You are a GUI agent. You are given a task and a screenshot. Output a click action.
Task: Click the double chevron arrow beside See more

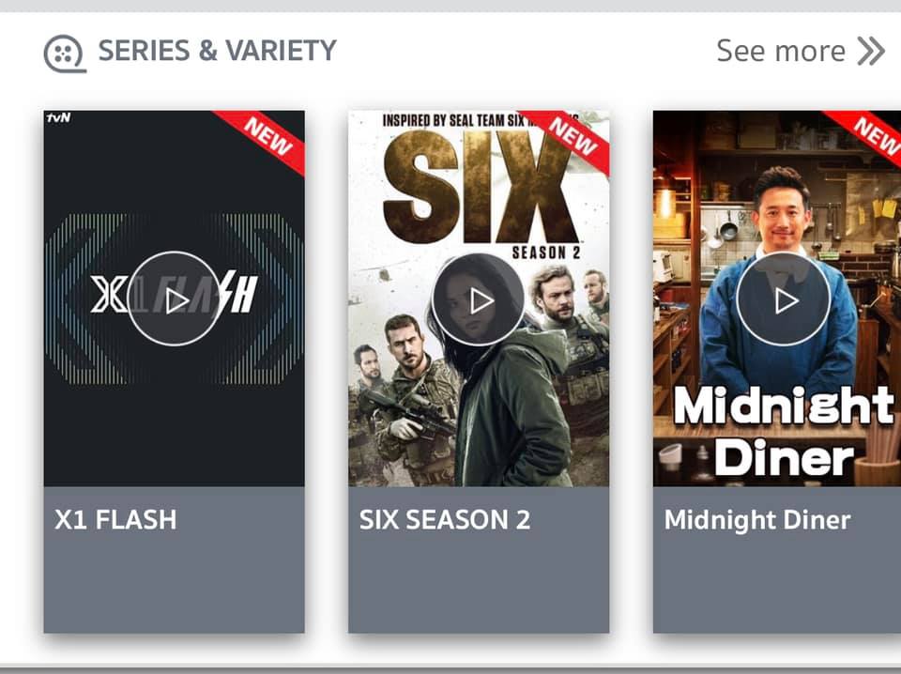(x=871, y=51)
